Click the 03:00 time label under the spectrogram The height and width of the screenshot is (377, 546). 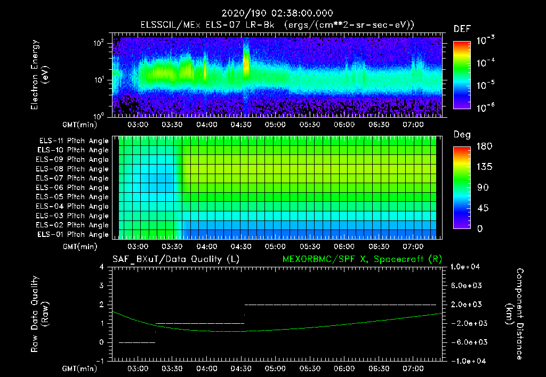[x=138, y=125]
